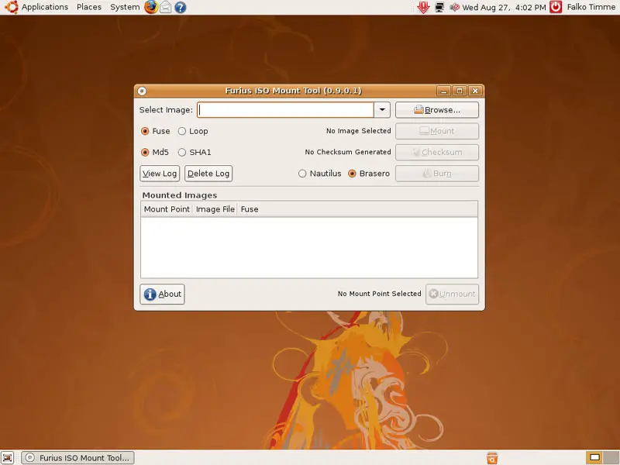Click the Burn button
This screenshot has width=620, height=465.
[x=437, y=174]
